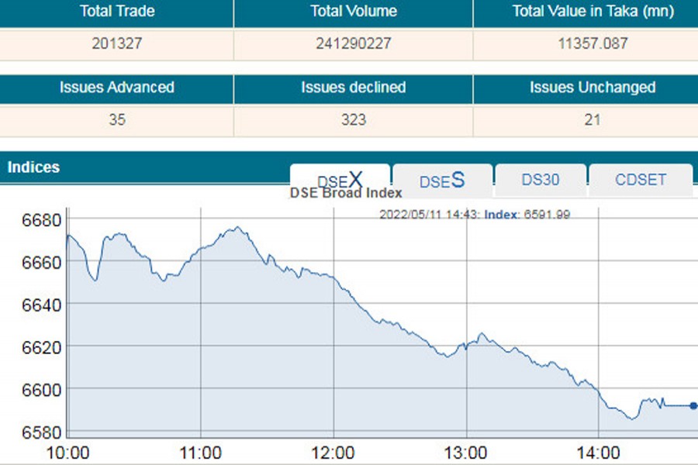Switch to the DSEX index tab
This screenshot has width=698, height=465.
tap(340, 179)
